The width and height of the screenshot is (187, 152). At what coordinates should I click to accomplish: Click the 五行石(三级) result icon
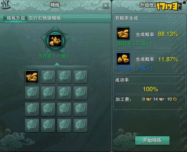123,58
